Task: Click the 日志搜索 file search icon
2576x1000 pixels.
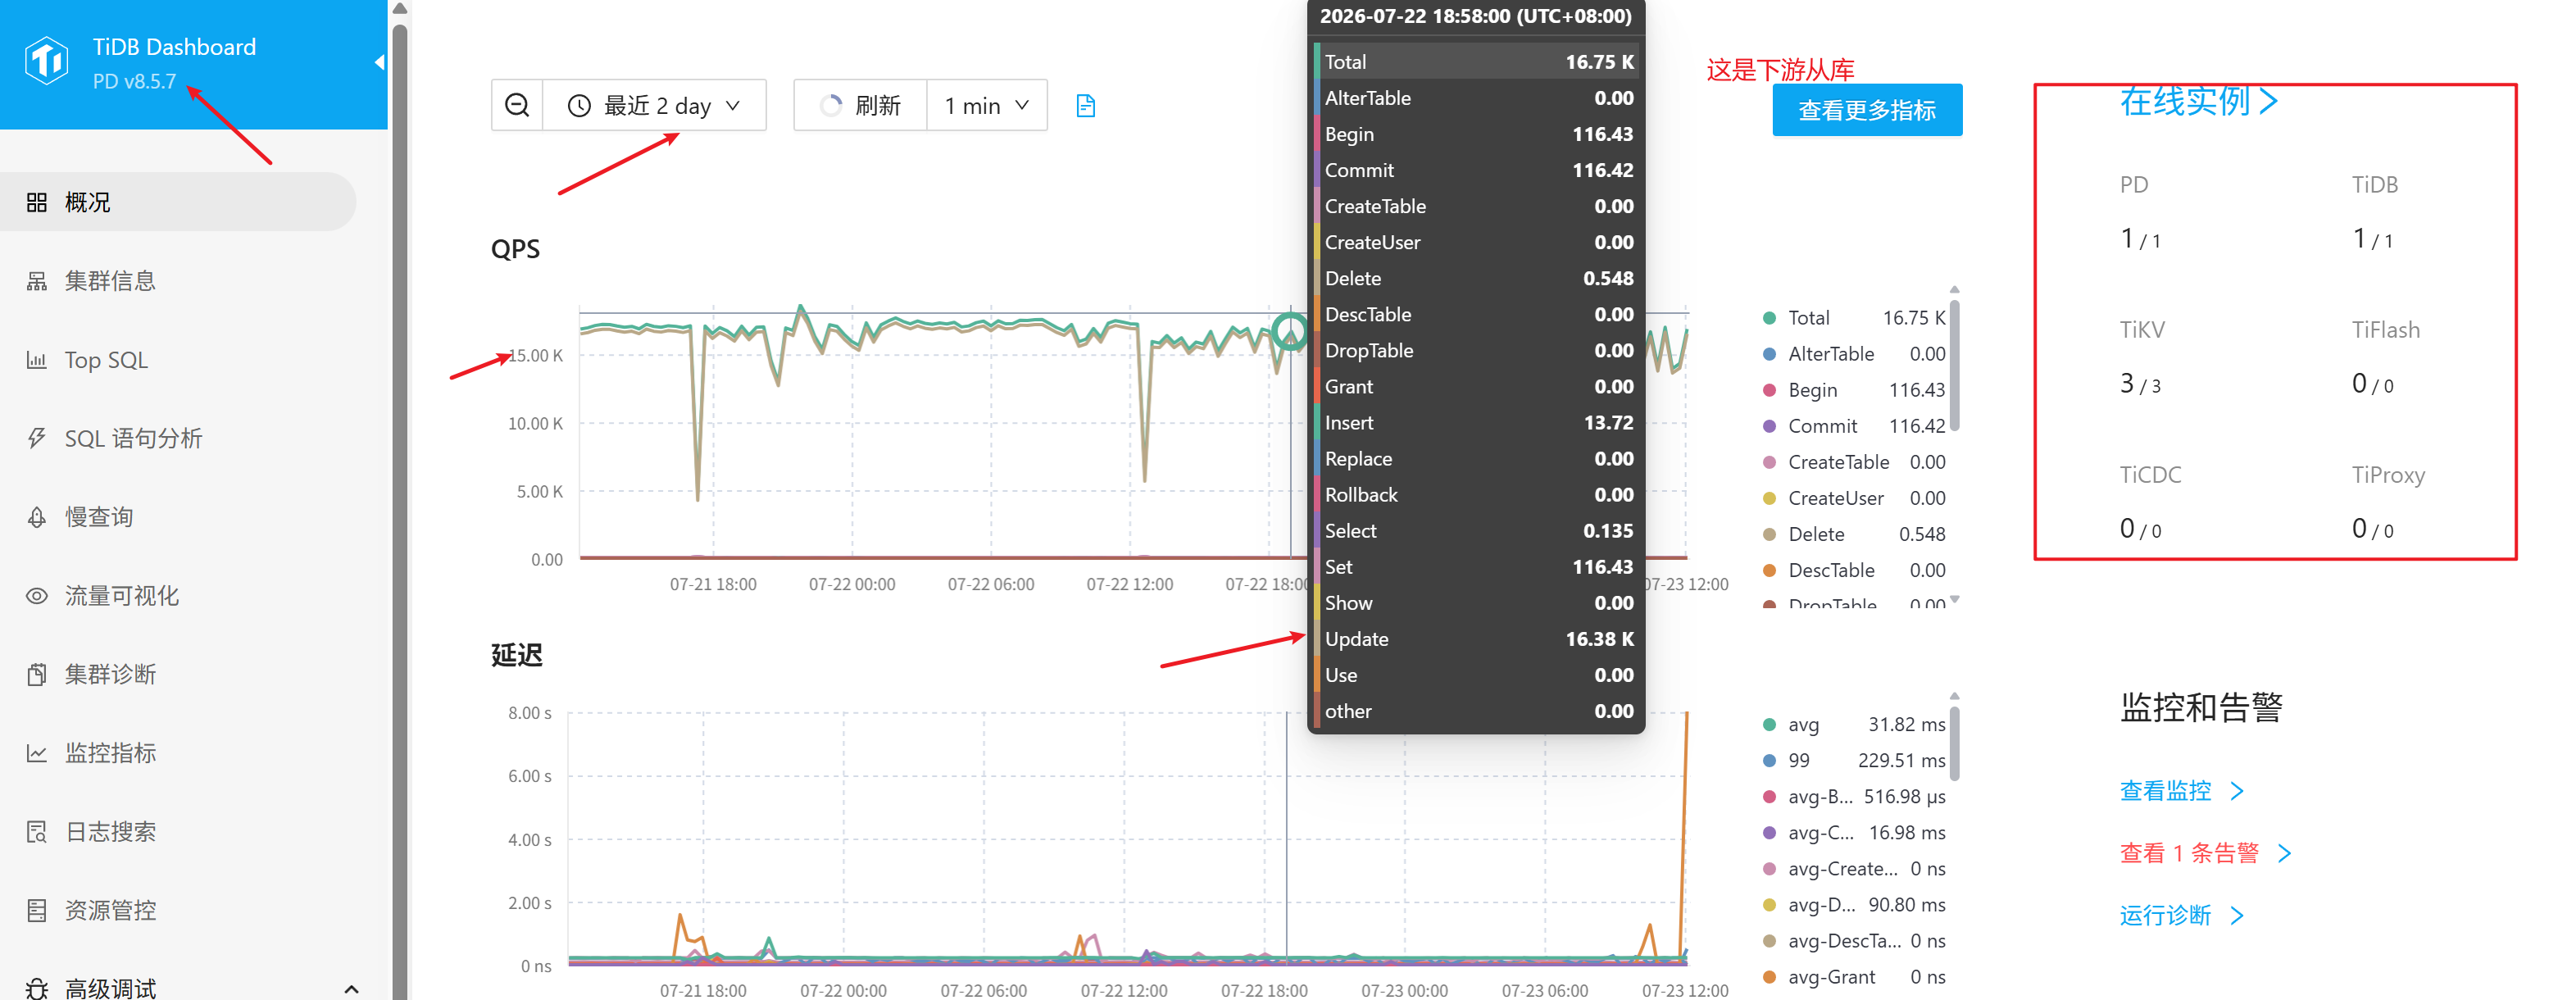Action: pyautogui.click(x=37, y=832)
